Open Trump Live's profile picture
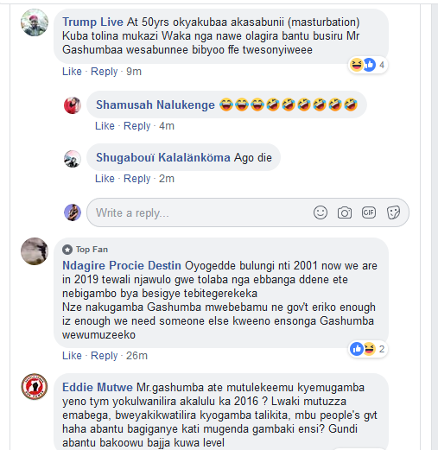This screenshot has width=438, height=450. 35,22
